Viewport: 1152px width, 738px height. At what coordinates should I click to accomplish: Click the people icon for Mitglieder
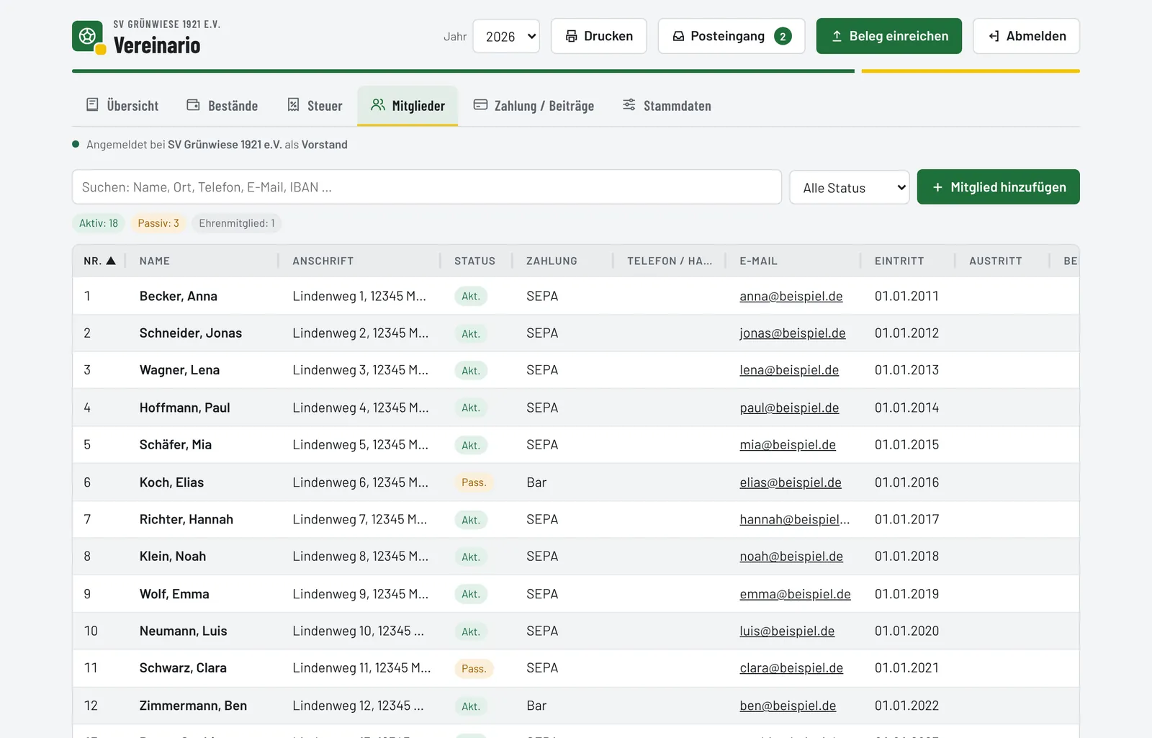(378, 105)
